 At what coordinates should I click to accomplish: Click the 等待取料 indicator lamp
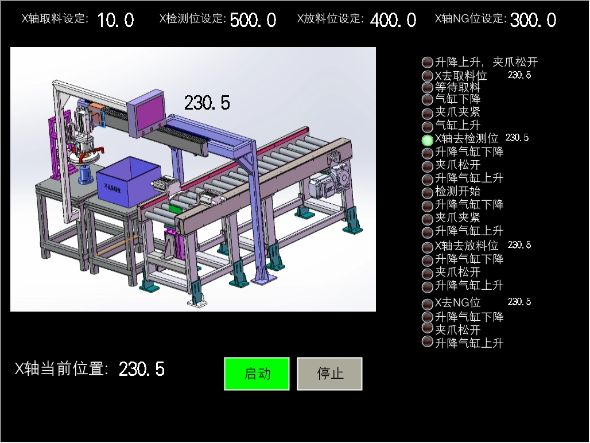pyautogui.click(x=427, y=88)
